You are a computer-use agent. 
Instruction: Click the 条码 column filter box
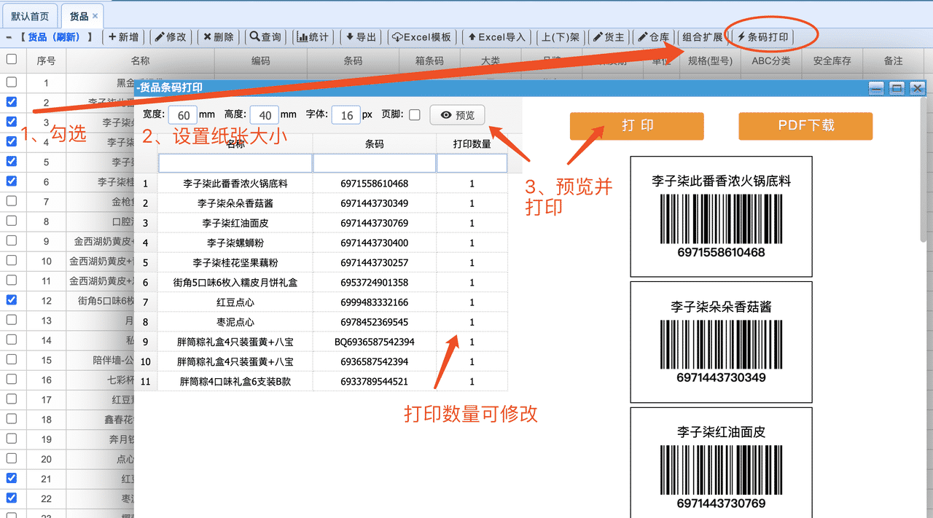(x=375, y=163)
